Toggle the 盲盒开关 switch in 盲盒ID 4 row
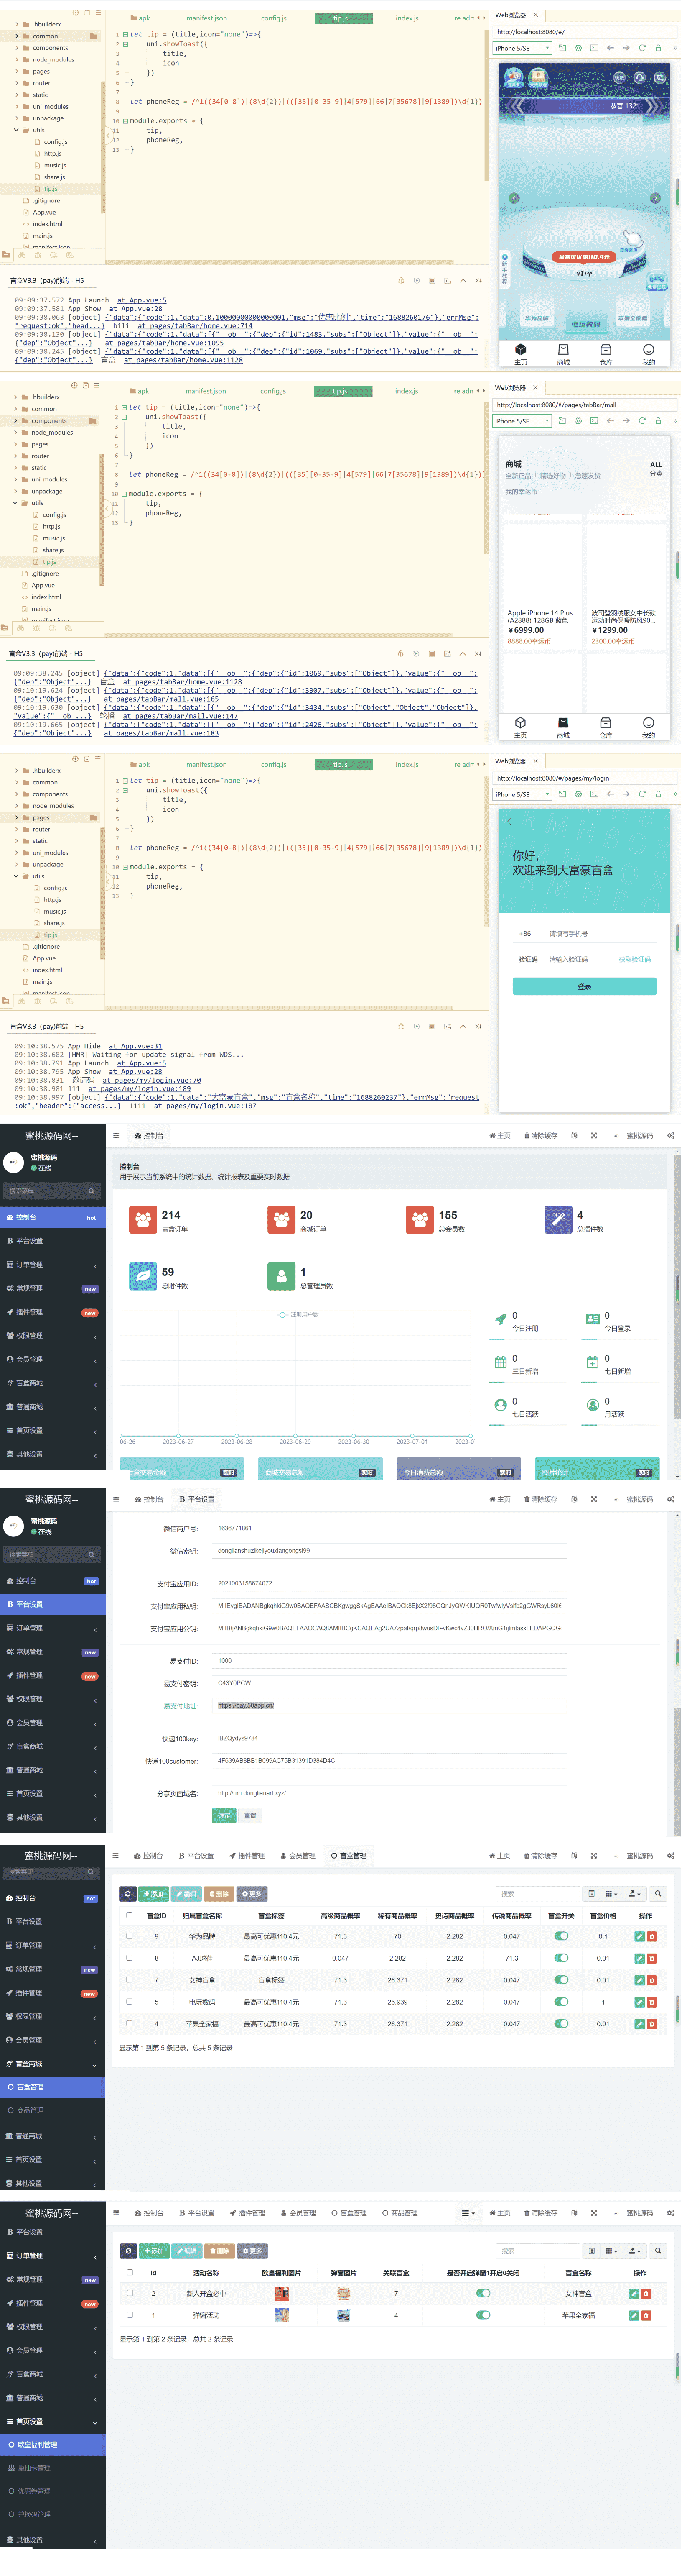682x2576 pixels. 561,2024
